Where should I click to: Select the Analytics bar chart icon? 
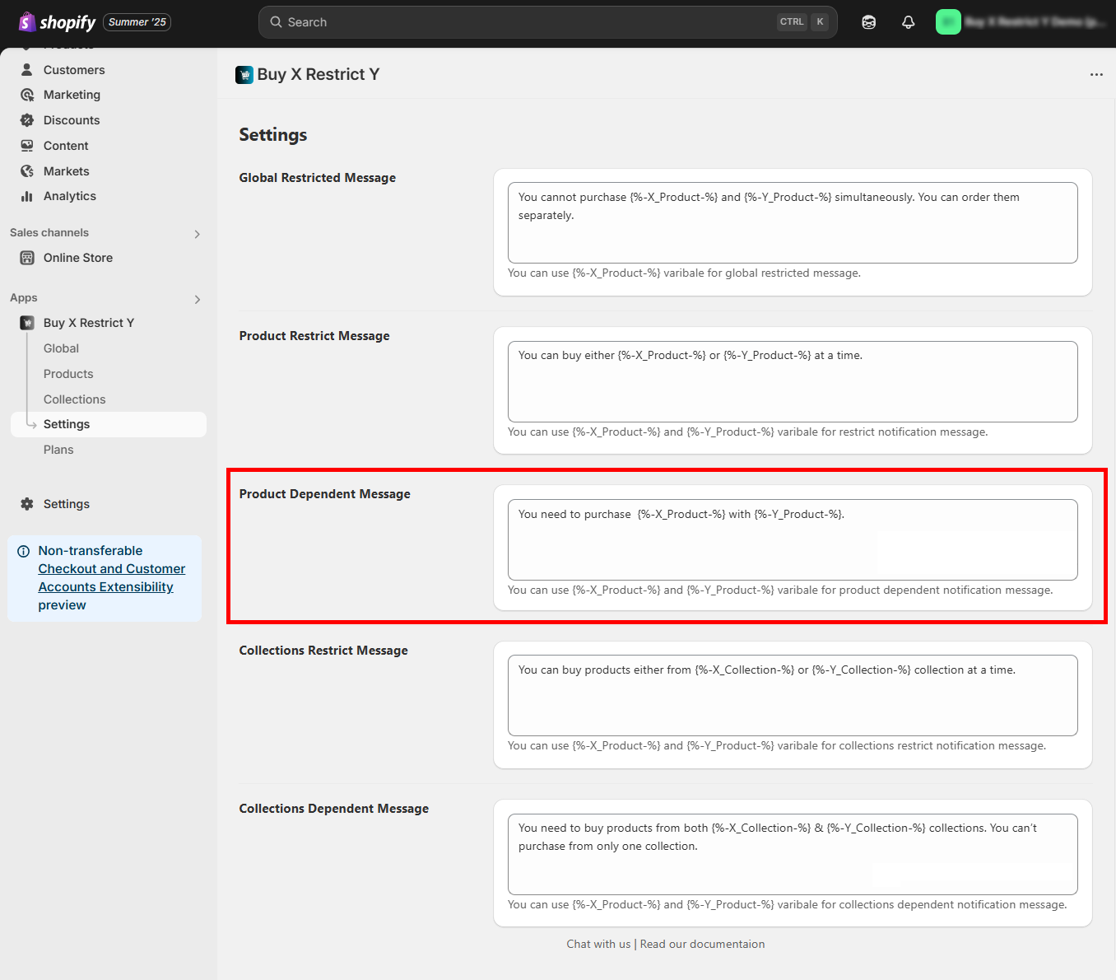[27, 196]
